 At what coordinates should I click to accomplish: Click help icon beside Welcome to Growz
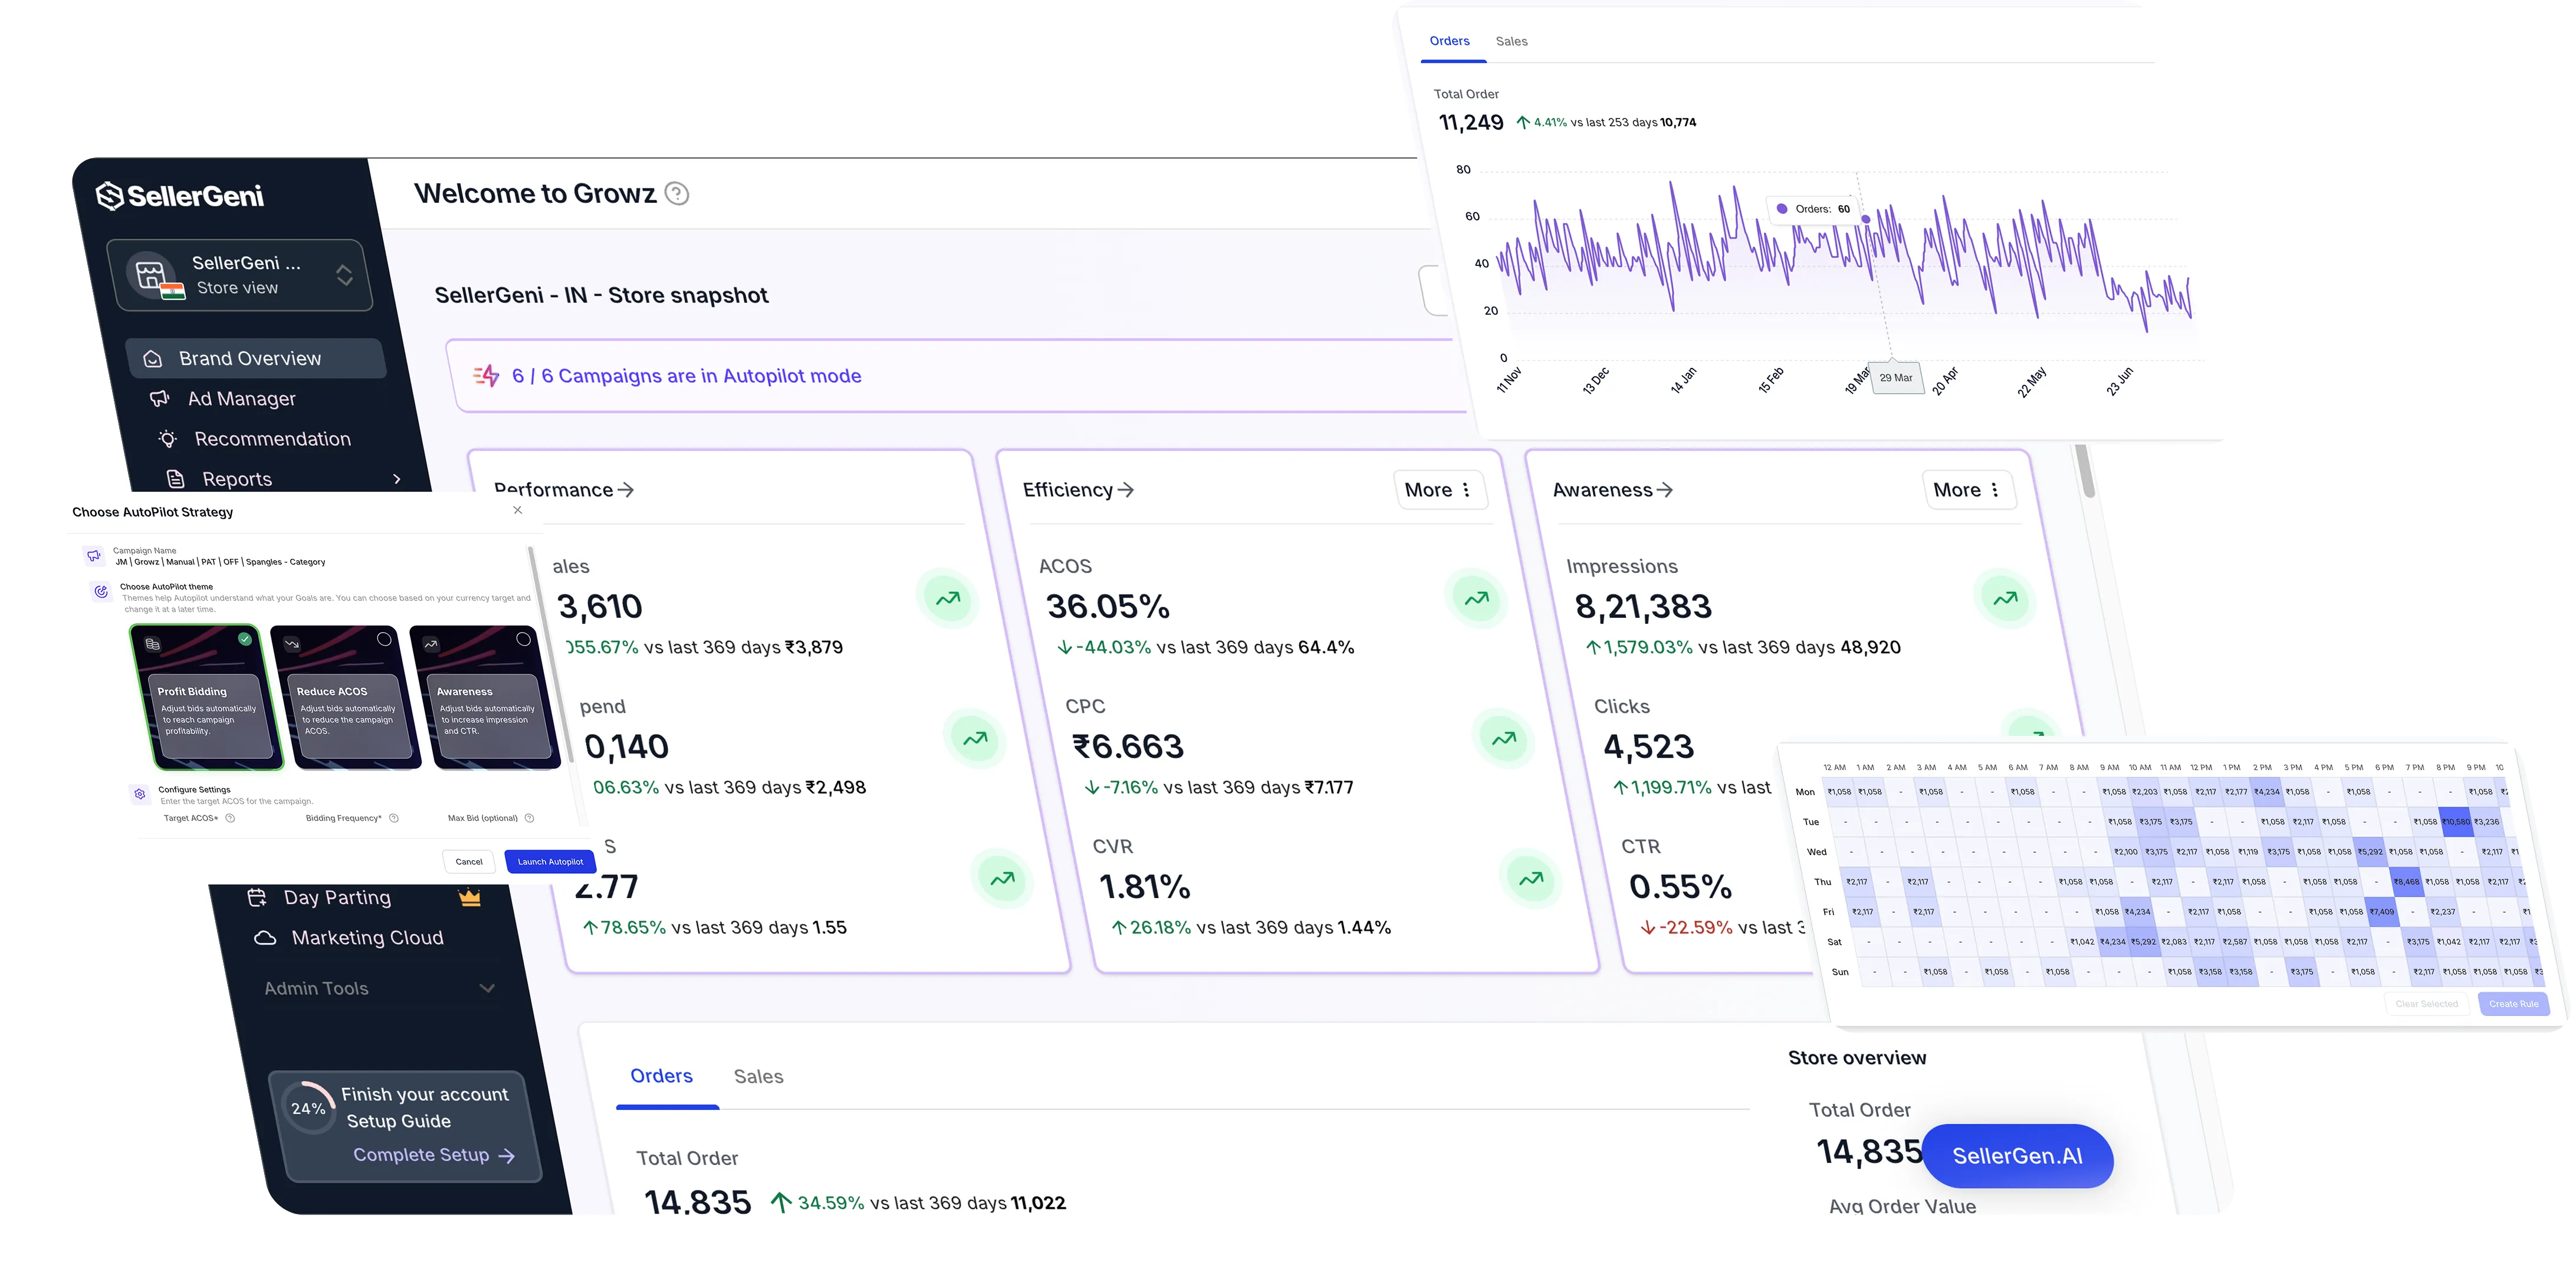tap(677, 193)
